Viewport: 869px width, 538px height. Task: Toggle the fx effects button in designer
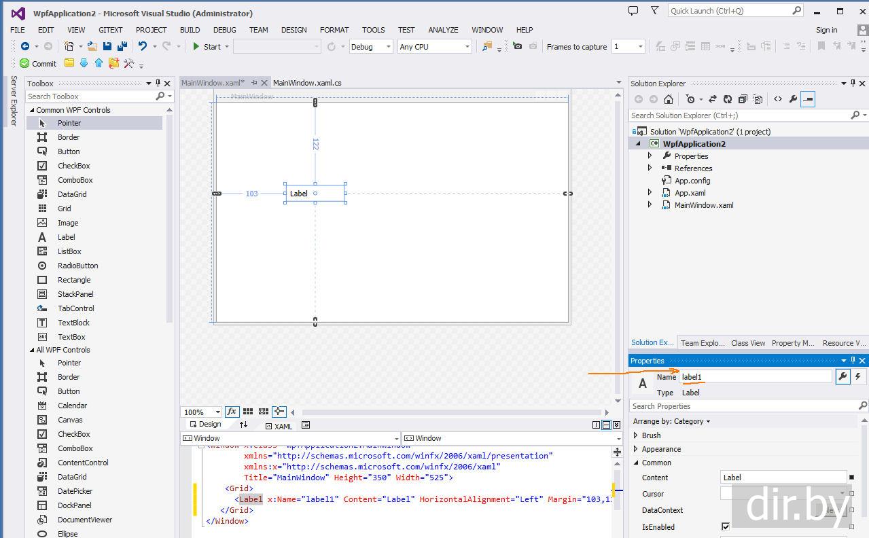232,412
